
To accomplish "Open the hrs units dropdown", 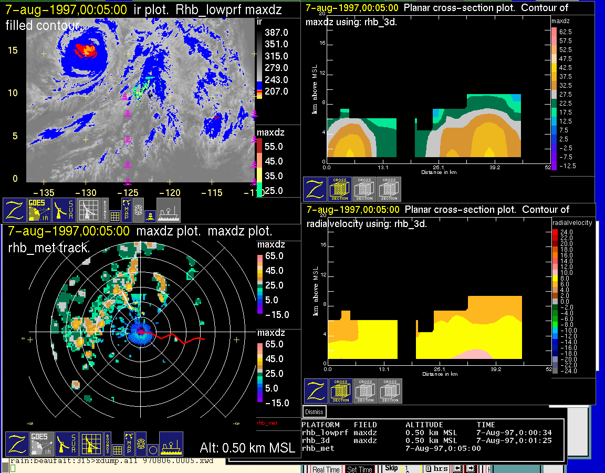I will 436,469.
